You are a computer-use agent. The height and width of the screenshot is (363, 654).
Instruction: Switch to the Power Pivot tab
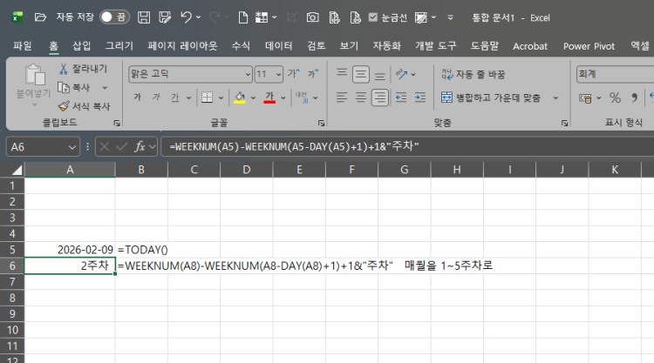589,46
